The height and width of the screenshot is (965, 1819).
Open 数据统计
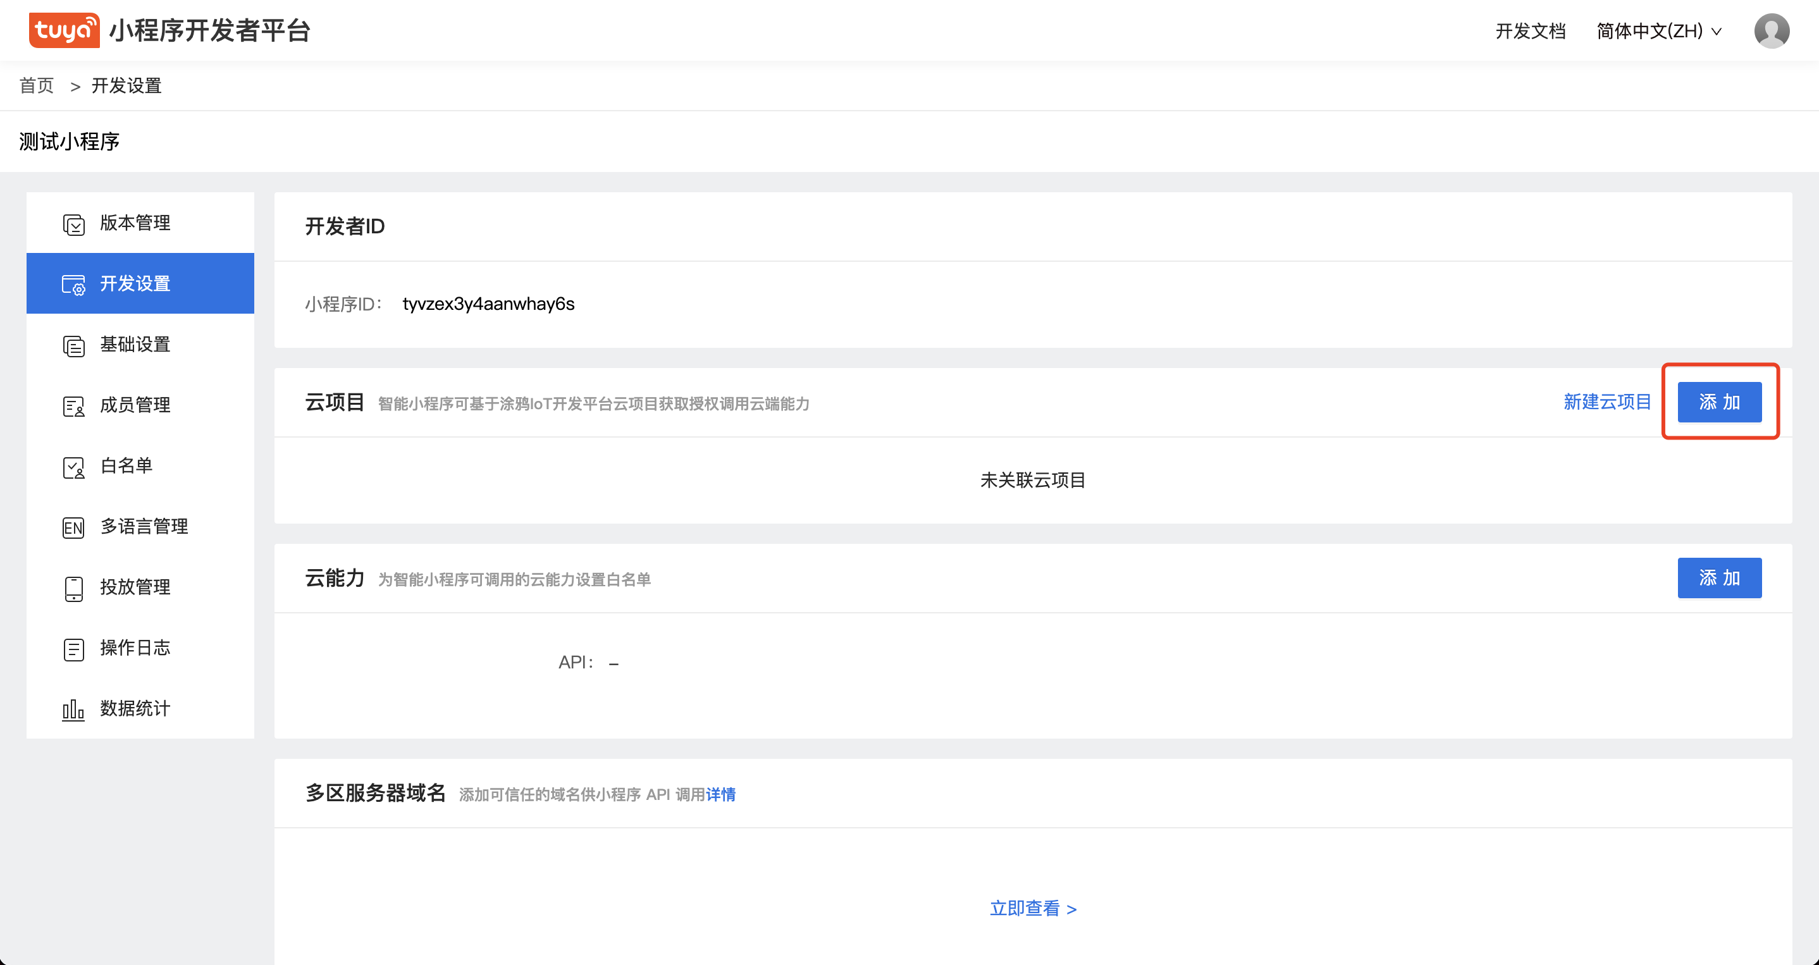pos(140,708)
